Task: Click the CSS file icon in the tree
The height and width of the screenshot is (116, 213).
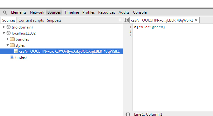Action: [x=16, y=51]
